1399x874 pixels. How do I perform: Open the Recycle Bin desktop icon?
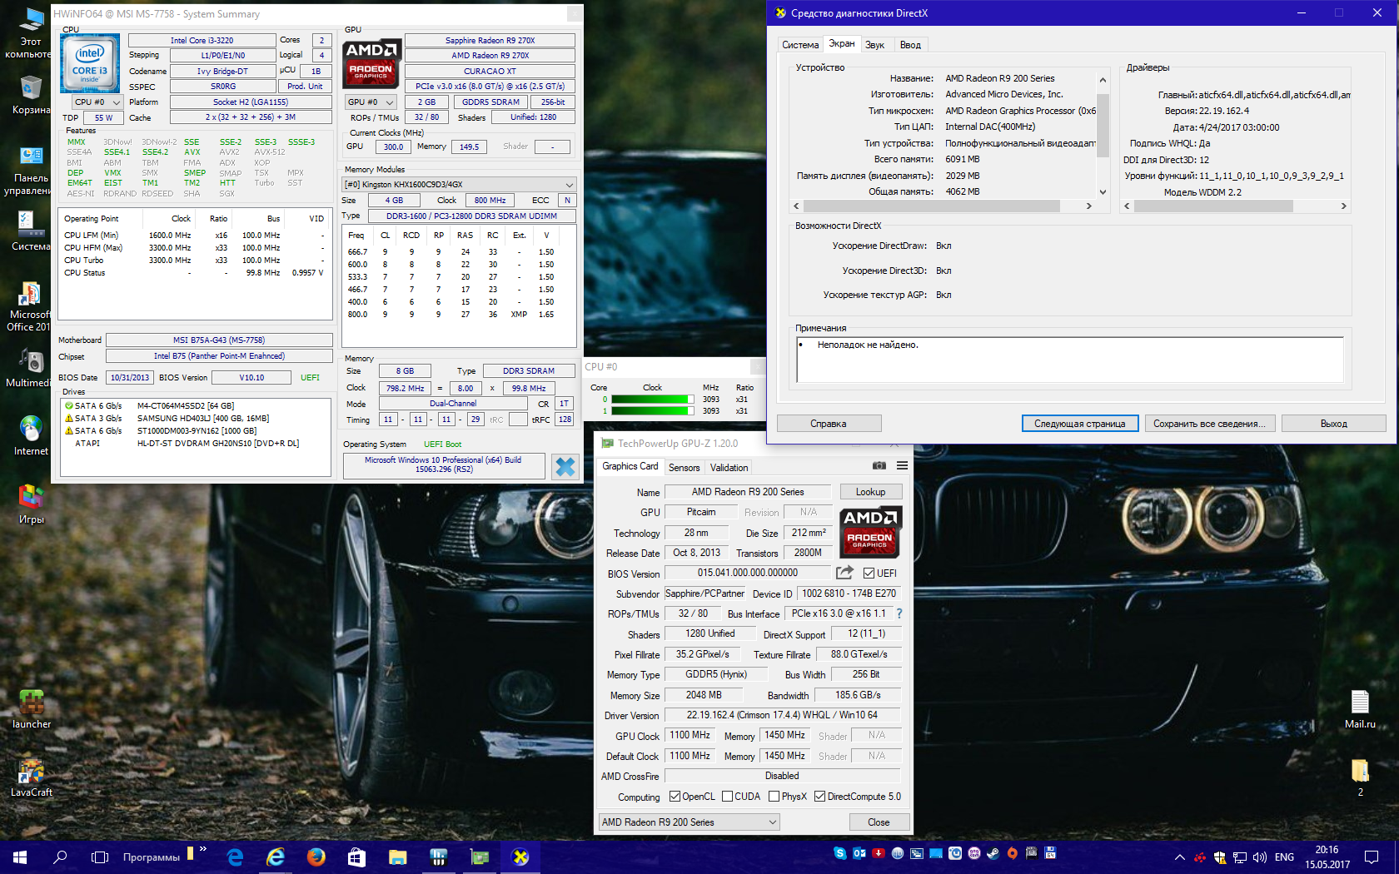31,94
